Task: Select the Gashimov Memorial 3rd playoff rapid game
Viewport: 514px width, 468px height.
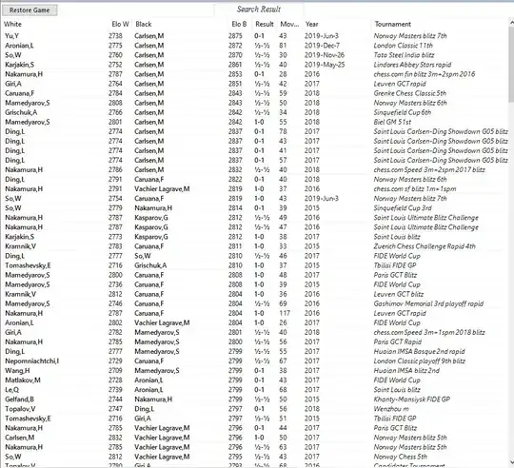Action: [254, 303]
